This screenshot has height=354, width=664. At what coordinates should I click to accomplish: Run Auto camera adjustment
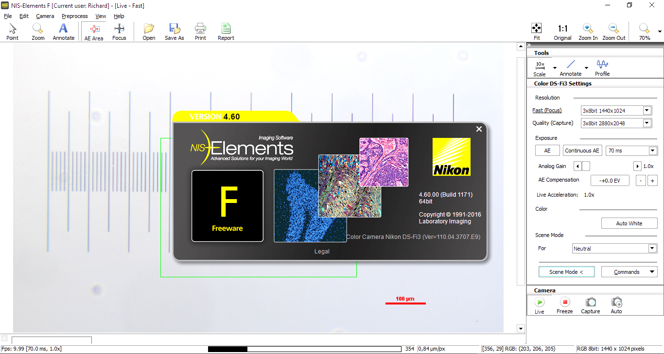616,305
